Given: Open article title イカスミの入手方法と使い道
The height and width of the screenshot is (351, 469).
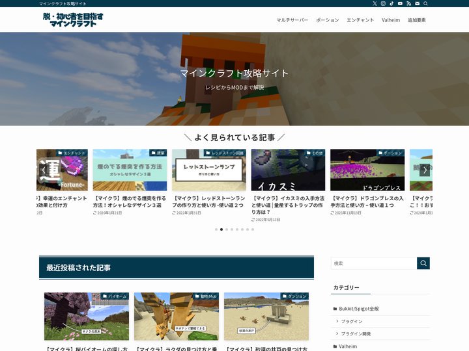Looking at the screenshot, I should [288, 205].
